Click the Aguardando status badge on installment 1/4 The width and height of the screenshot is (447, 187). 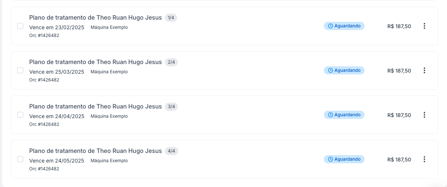point(344,26)
